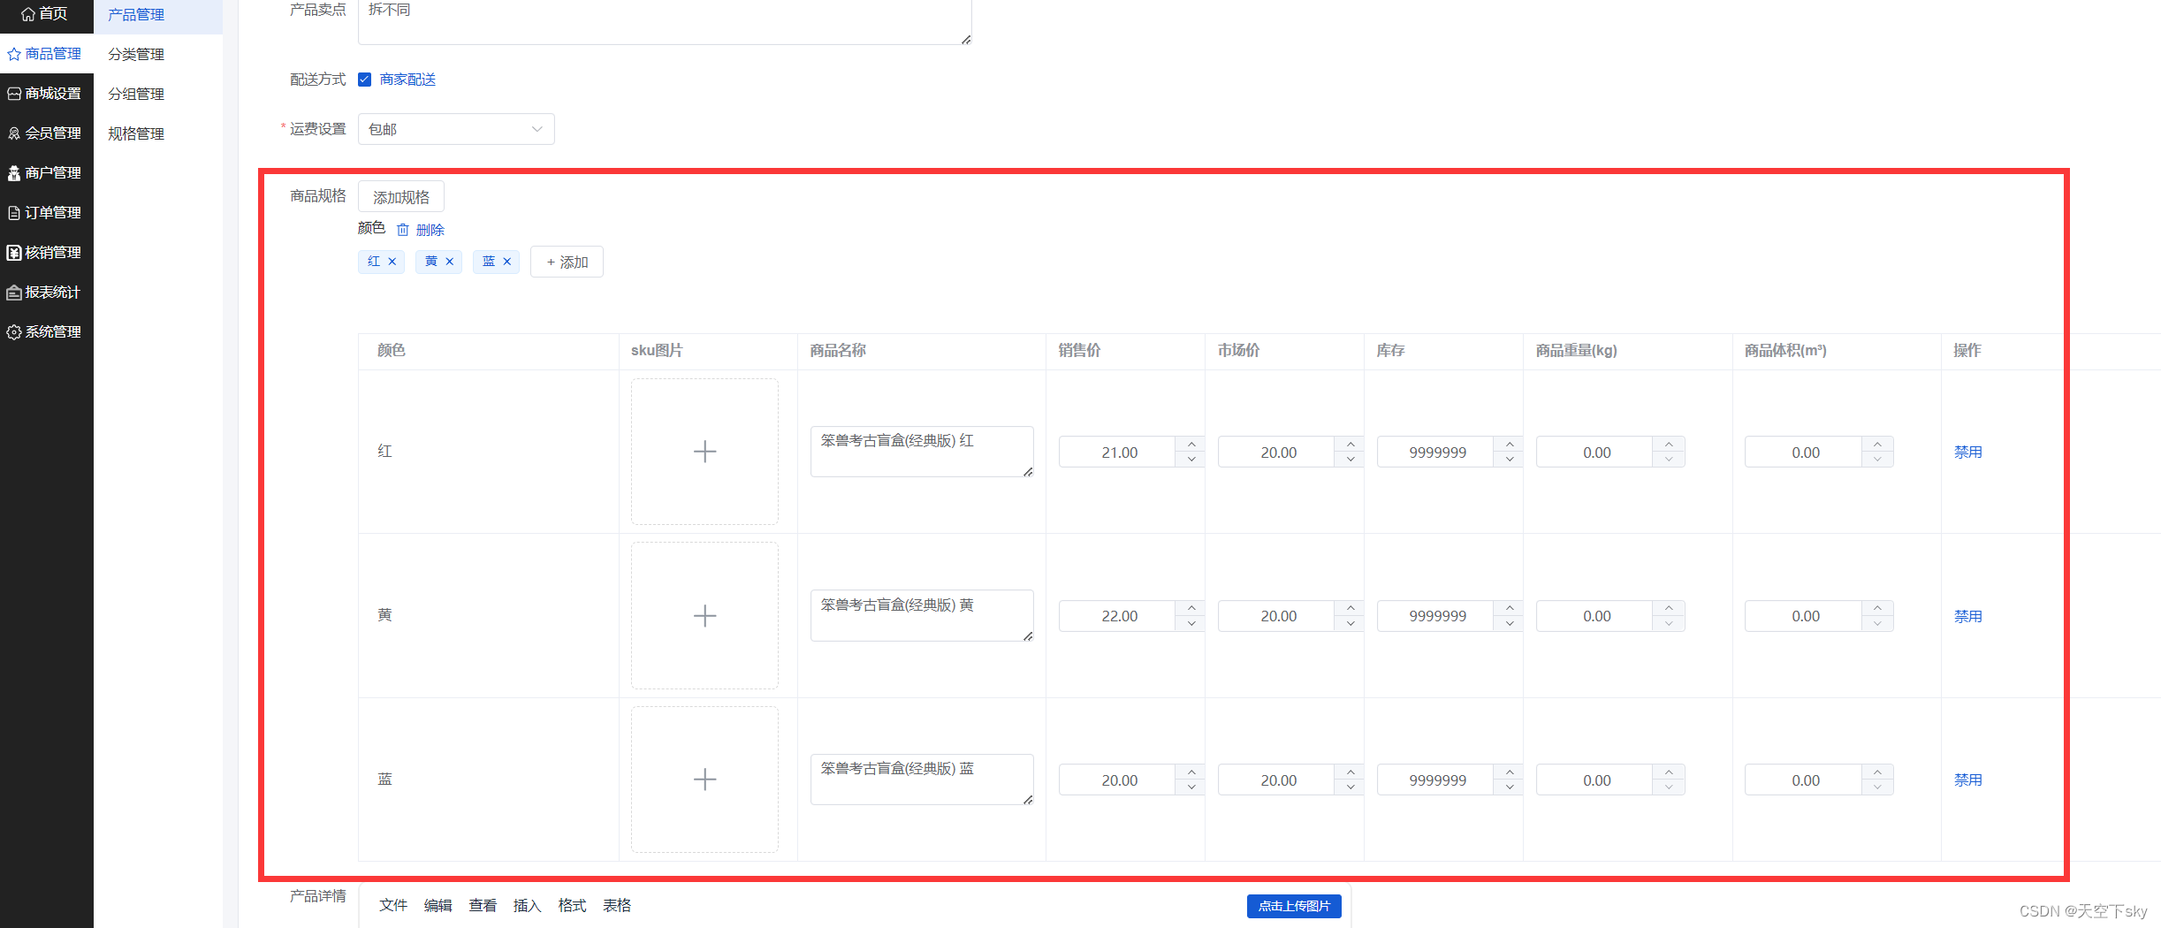The image size is (2161, 928).
Task: Open the 表格 editor menu
Action: click(x=617, y=906)
